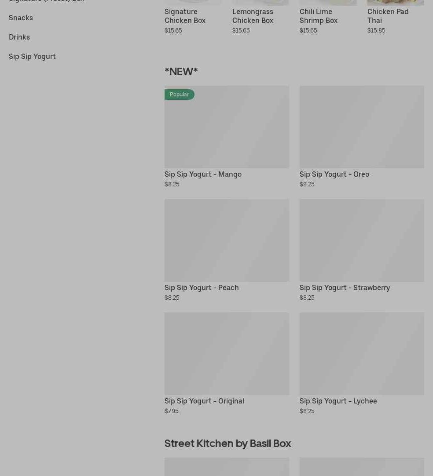This screenshot has width=433, height=476.
Task: Select Sip Sip Yogurt Strawberry image
Action: coord(362,240)
